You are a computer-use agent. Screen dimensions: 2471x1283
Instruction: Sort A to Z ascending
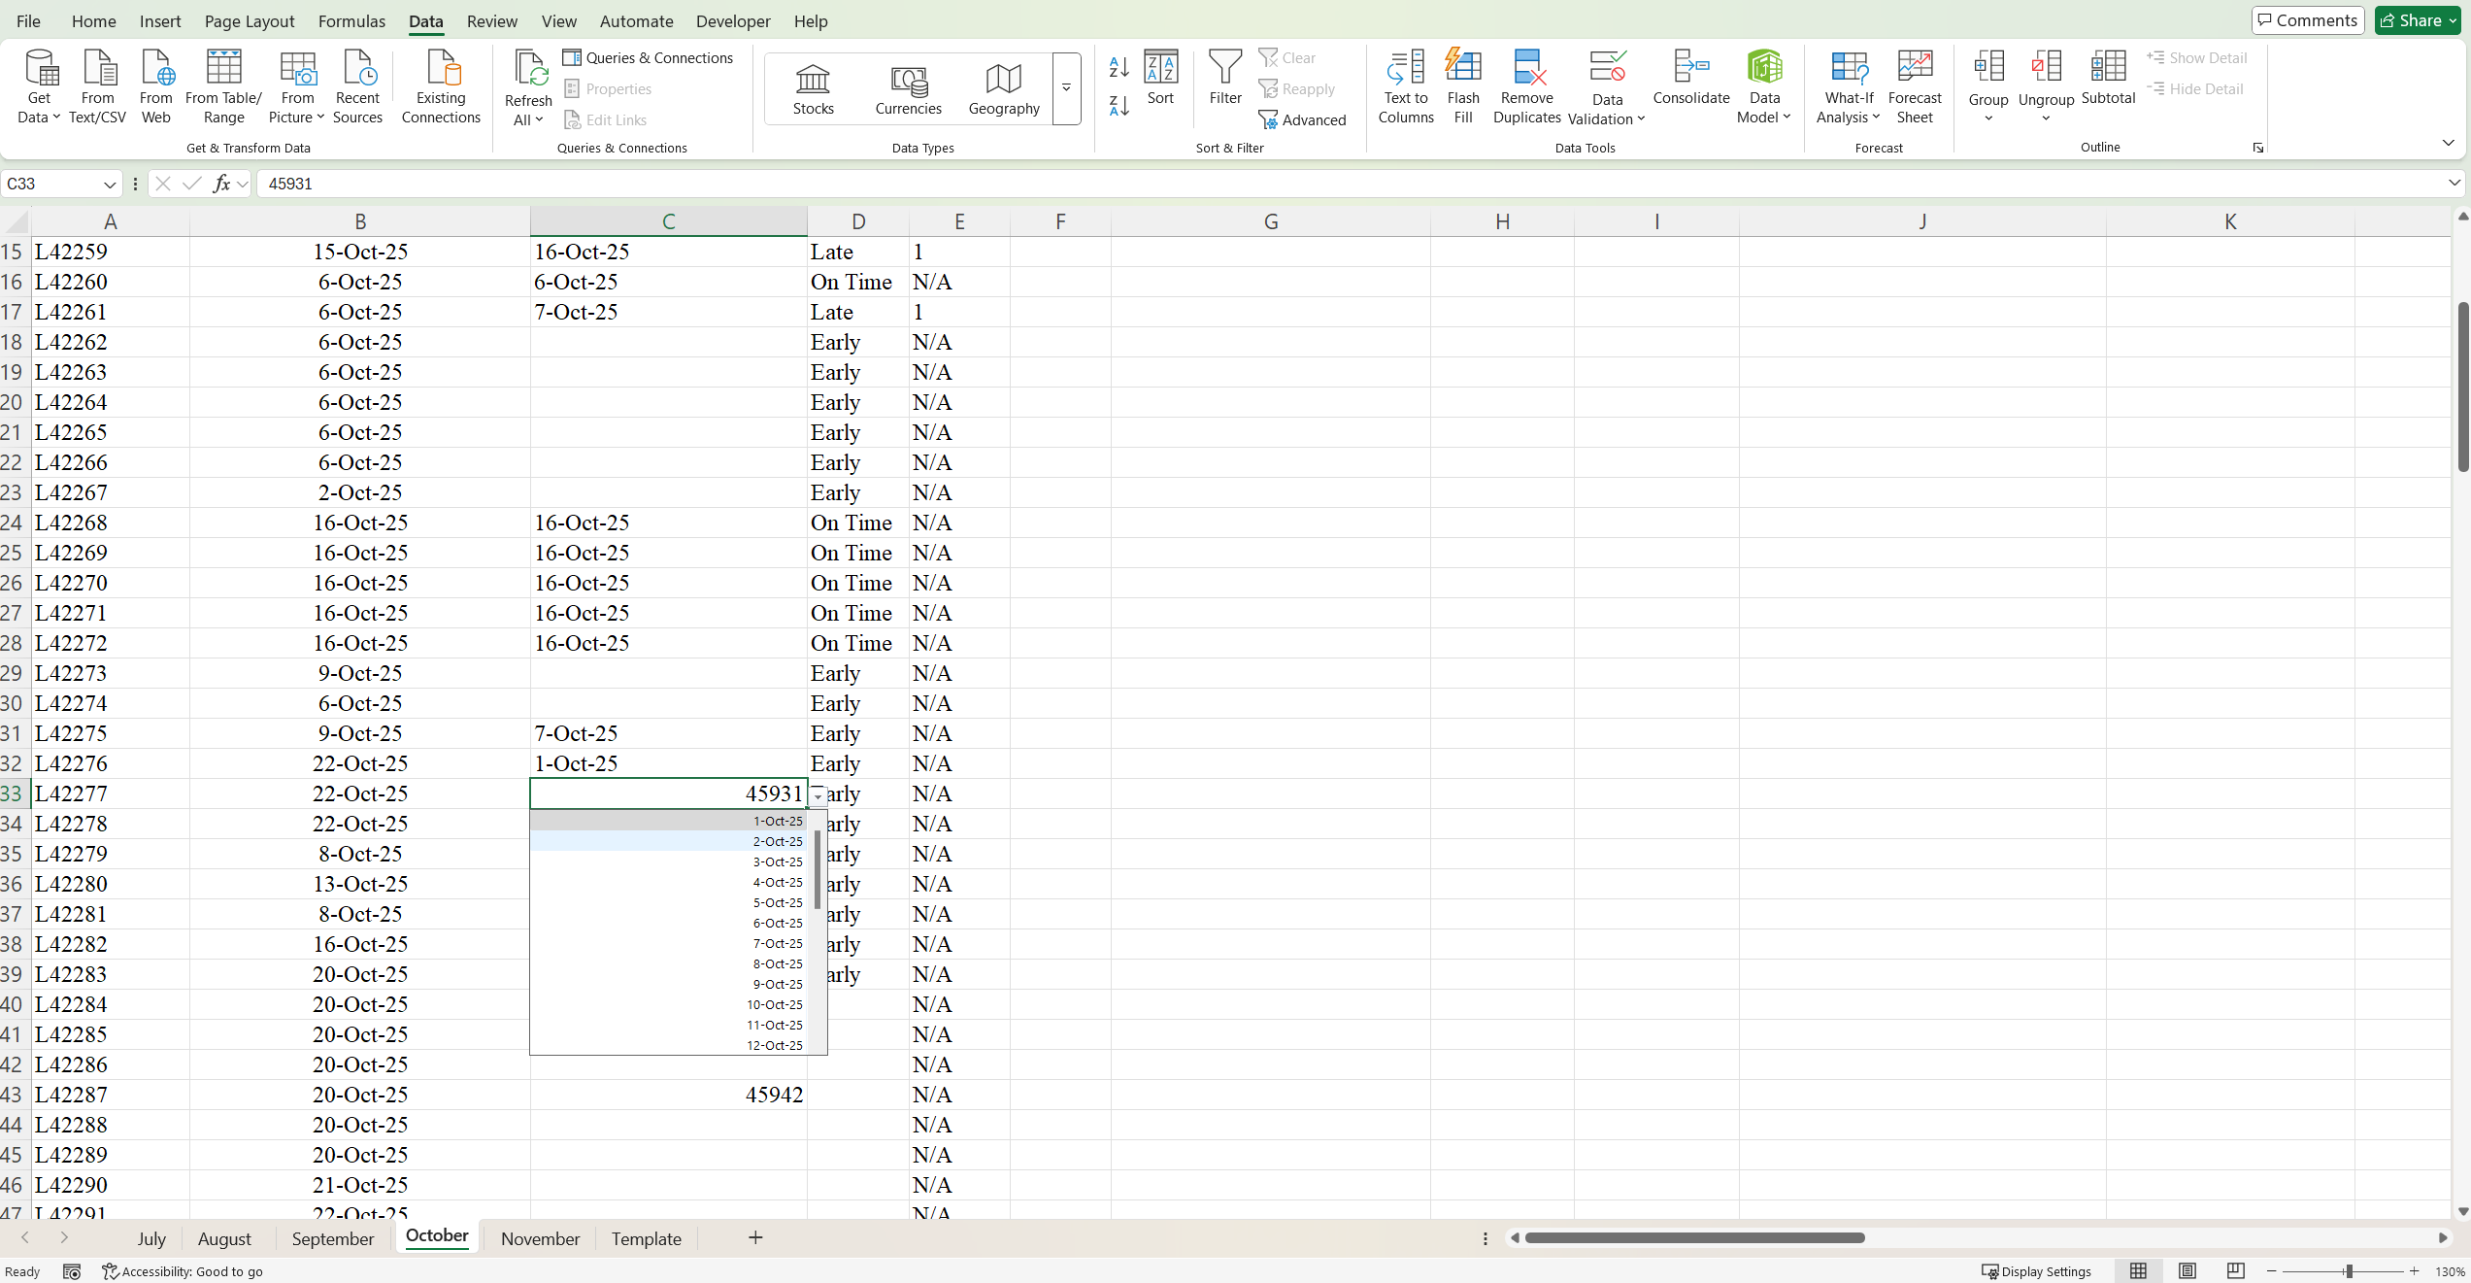[x=1119, y=67]
